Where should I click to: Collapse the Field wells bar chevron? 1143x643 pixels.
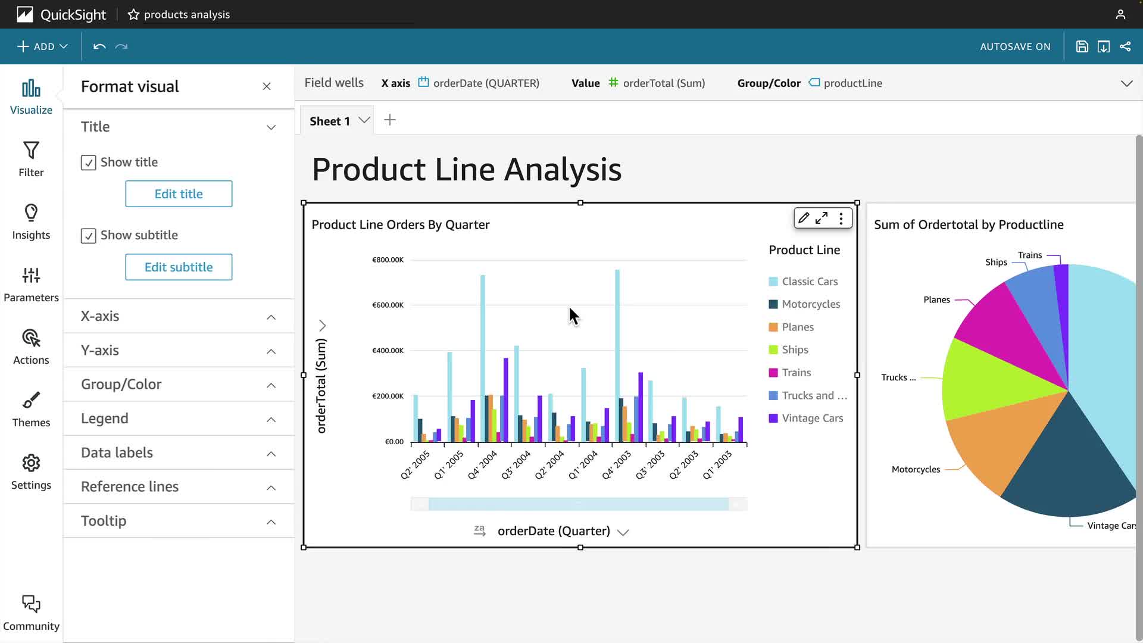pos(1126,83)
